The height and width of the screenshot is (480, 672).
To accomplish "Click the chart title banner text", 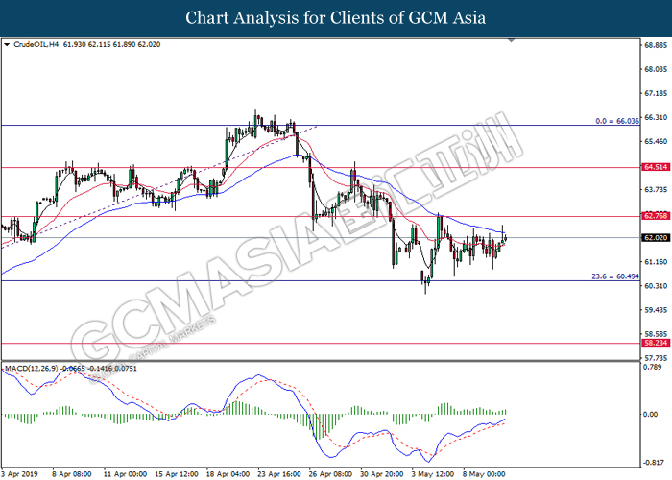I will coord(336,18).
